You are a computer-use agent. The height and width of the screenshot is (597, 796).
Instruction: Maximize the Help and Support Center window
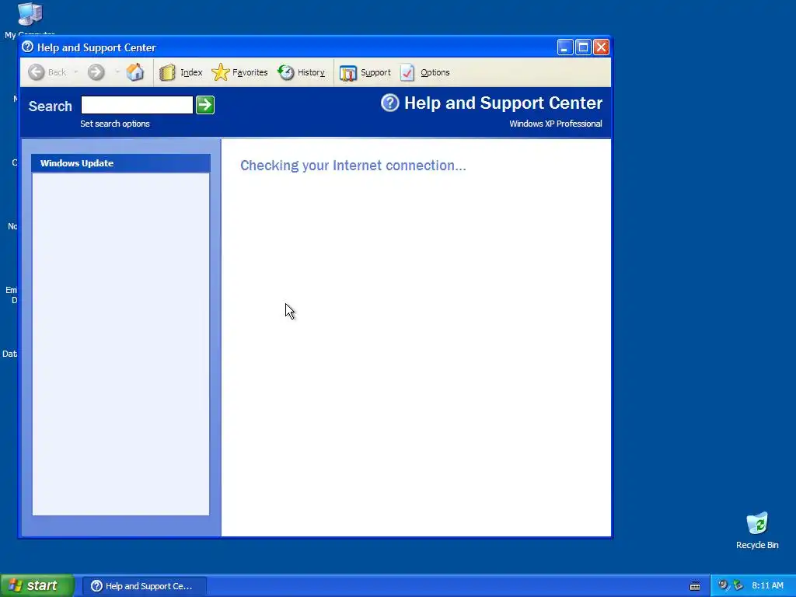(583, 47)
